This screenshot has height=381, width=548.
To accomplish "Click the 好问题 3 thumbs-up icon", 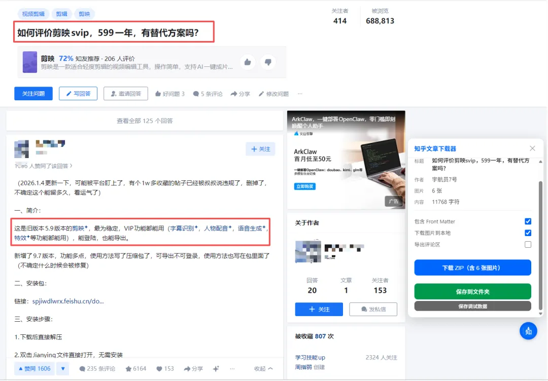I will coord(158,94).
